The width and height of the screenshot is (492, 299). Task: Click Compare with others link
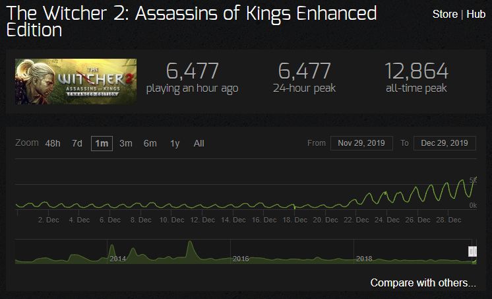[x=423, y=282]
